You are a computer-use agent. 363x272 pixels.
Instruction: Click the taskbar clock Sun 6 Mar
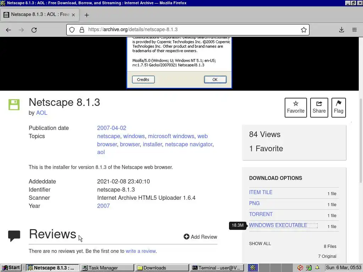tap(344, 268)
